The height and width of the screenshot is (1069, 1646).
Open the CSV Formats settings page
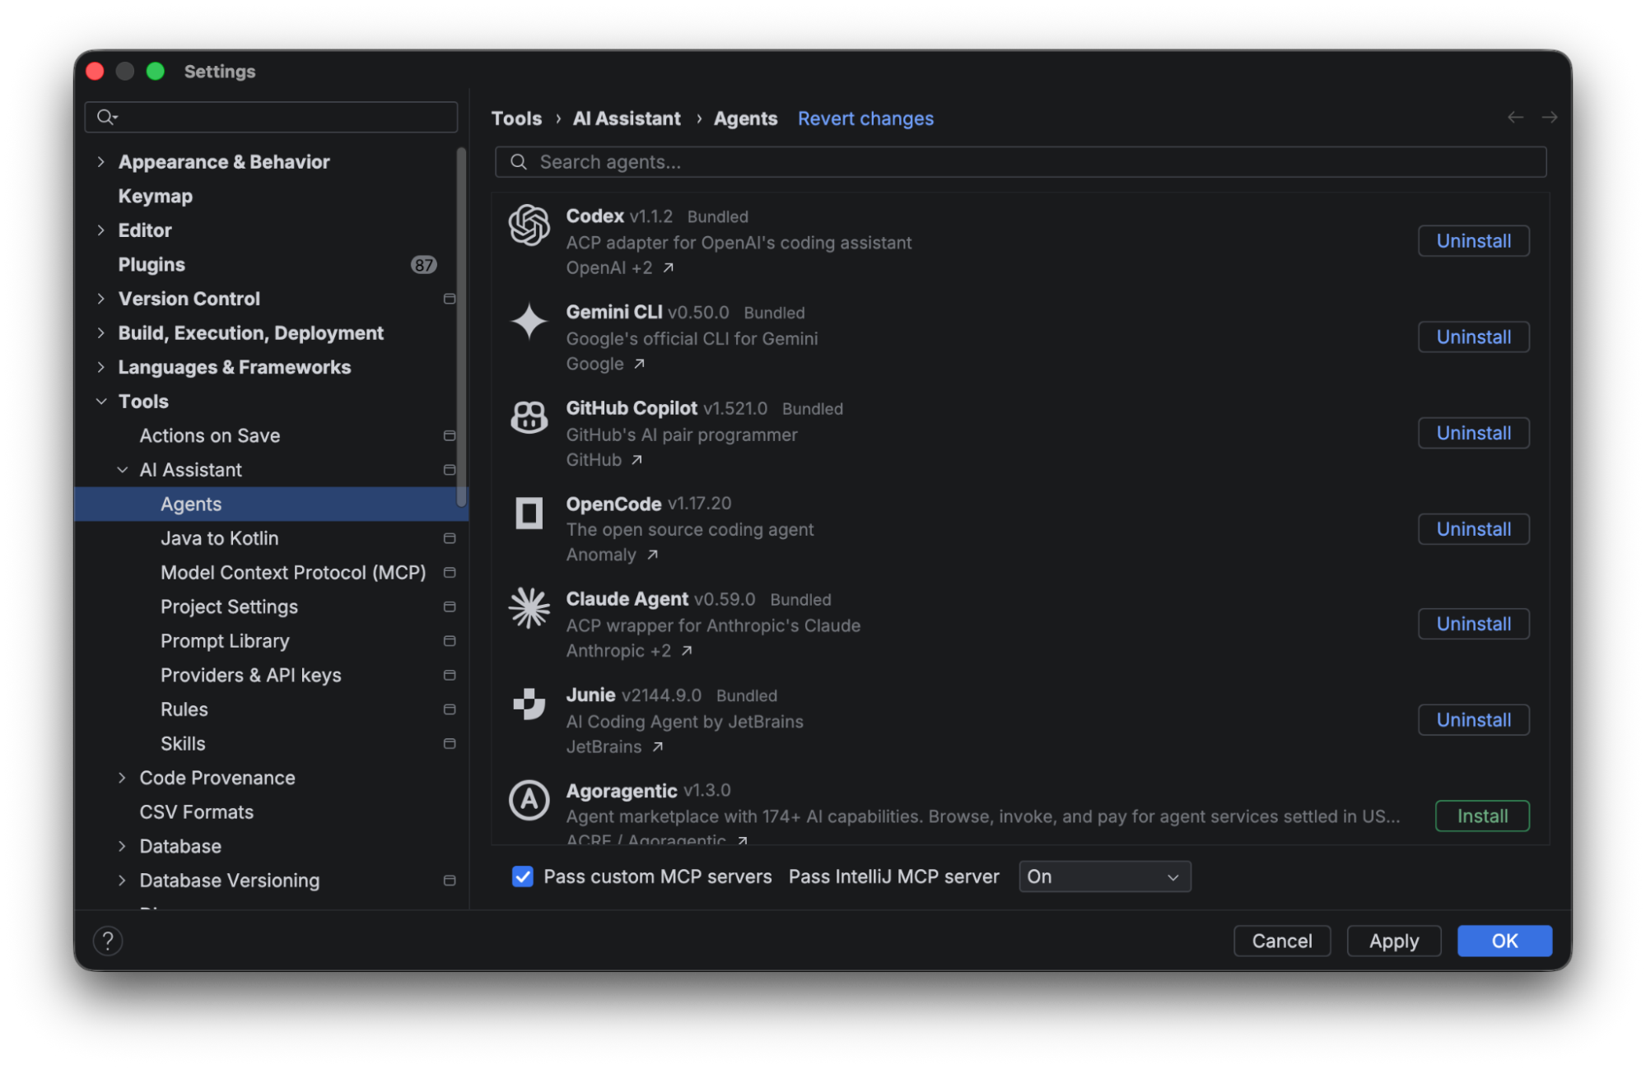point(197,812)
